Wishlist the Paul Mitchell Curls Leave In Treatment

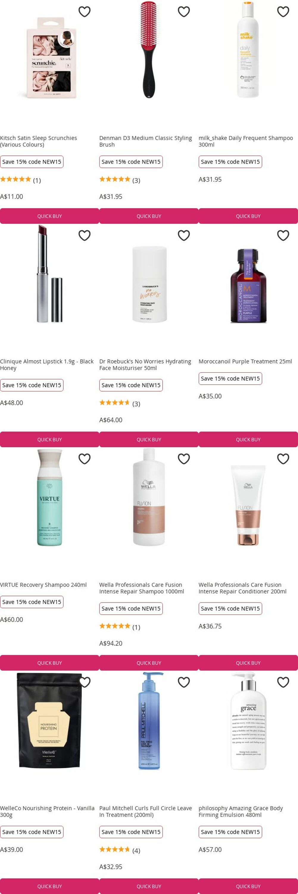pos(184,682)
